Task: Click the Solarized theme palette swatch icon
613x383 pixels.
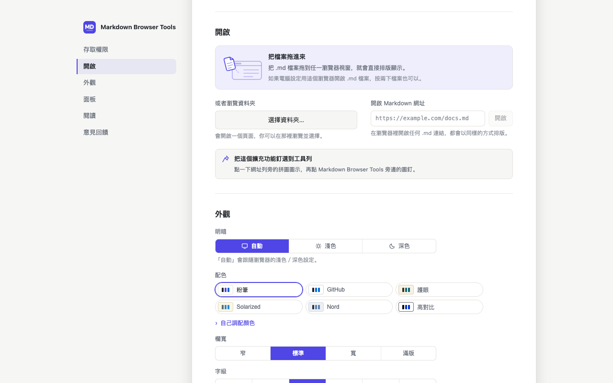Action: tap(226, 307)
